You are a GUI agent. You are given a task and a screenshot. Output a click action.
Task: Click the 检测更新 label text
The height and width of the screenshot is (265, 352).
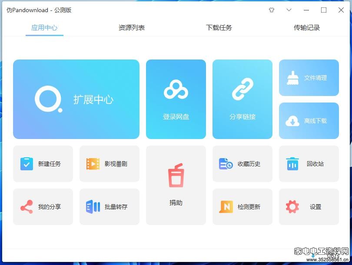pyautogui.click(x=249, y=207)
